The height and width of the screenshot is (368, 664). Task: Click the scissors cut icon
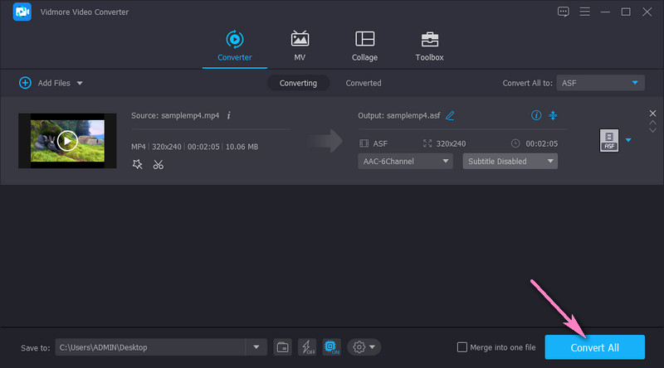158,164
